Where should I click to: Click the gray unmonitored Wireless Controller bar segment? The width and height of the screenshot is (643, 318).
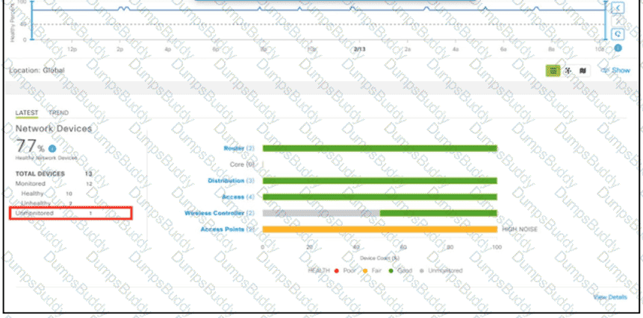click(321, 213)
